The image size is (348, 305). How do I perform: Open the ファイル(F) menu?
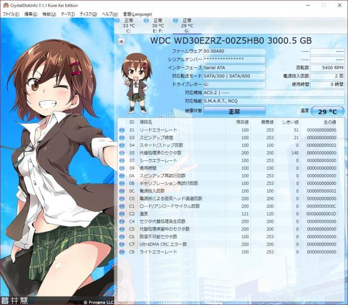click(11, 14)
